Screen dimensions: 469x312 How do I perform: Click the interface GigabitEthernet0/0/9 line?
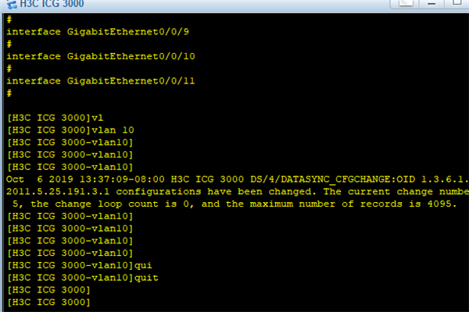pyautogui.click(x=98, y=32)
